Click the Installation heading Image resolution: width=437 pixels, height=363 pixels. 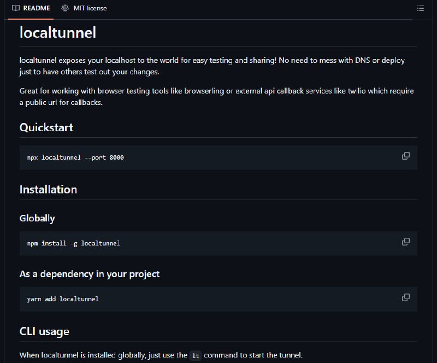[x=48, y=190]
